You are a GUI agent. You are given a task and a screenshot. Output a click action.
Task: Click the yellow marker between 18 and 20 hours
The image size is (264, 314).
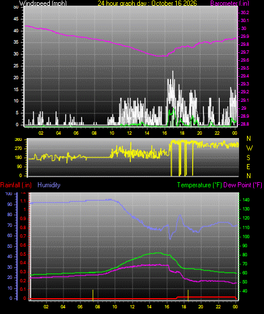click(x=188, y=295)
